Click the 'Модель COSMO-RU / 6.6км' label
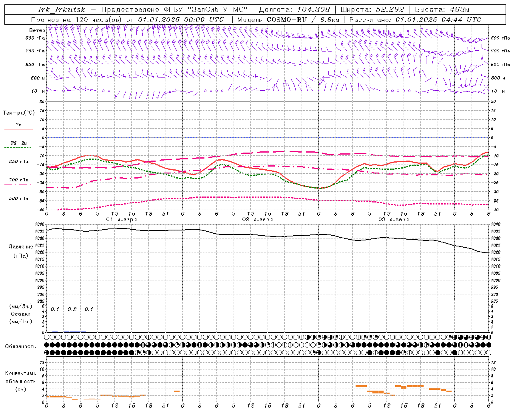The width and height of the screenshot is (512, 409). point(288,20)
